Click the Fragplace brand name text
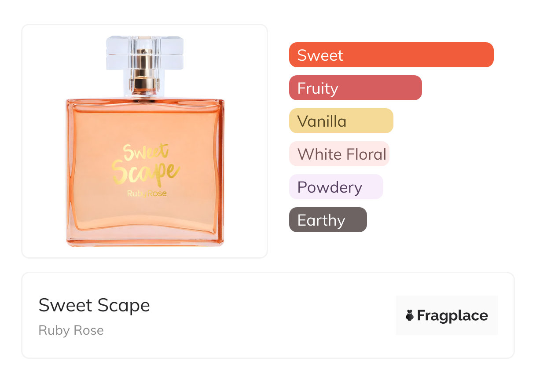Image resolution: width=536 pixels, height=380 pixels. click(452, 315)
